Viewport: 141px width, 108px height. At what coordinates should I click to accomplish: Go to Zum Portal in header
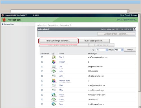click(x=125, y=15)
